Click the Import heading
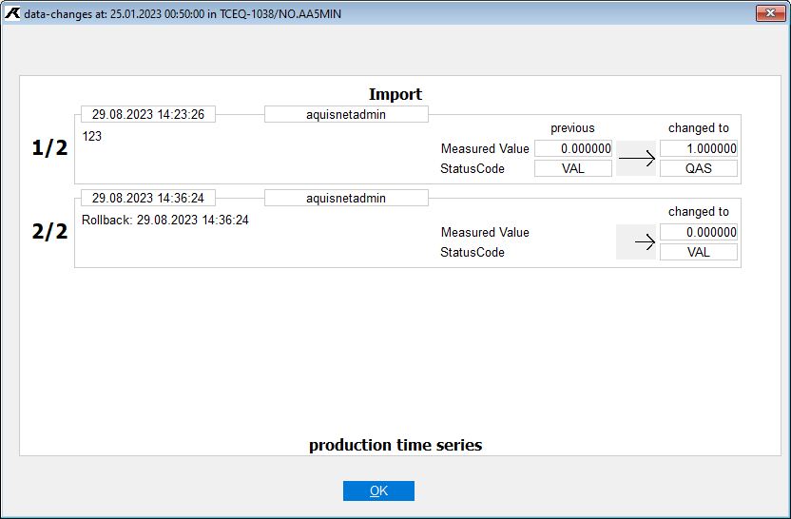This screenshot has width=791, height=519. [395, 94]
